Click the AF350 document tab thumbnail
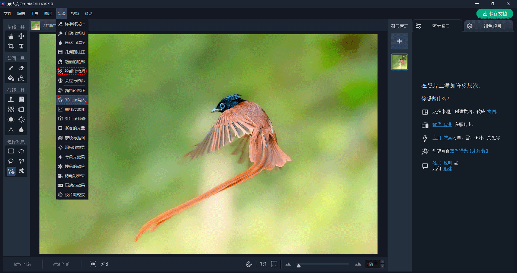The width and height of the screenshot is (517, 273). click(x=36, y=25)
